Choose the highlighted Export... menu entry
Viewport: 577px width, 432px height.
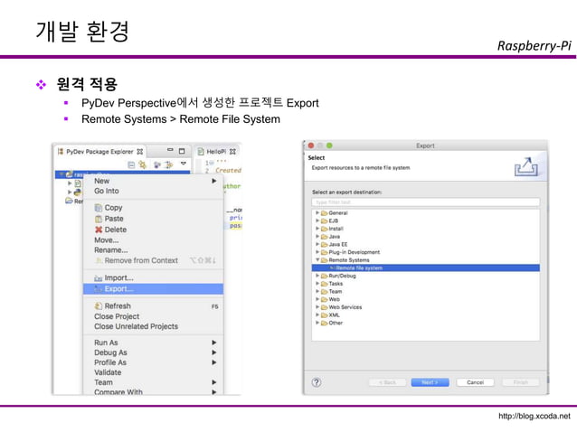pos(153,289)
